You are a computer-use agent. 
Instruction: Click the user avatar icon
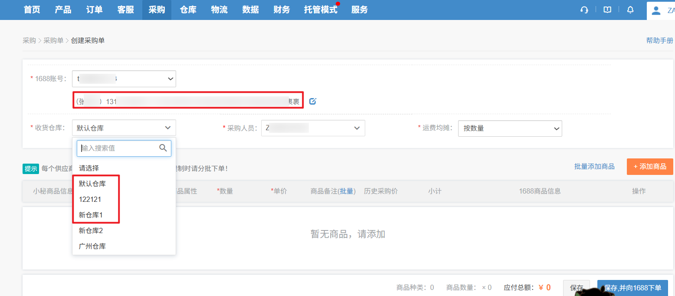pos(656,10)
